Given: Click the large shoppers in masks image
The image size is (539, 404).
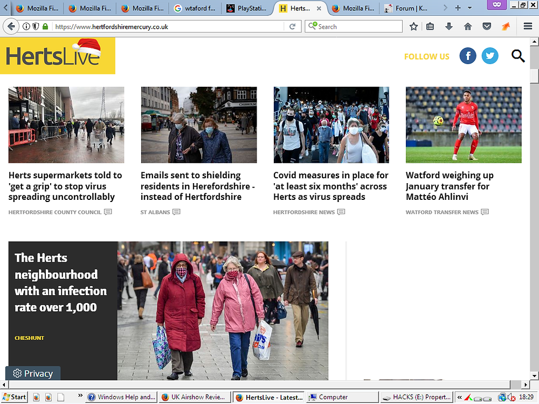Looking at the screenshot, I should point(223,311).
